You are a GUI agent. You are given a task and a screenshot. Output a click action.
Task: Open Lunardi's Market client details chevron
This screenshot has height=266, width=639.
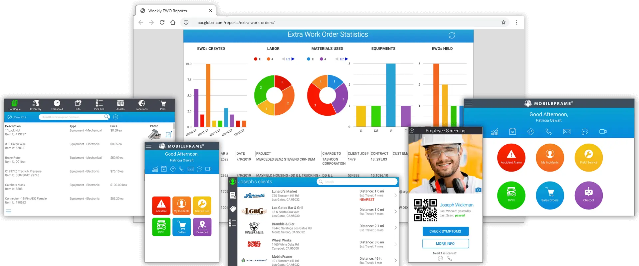395,195
